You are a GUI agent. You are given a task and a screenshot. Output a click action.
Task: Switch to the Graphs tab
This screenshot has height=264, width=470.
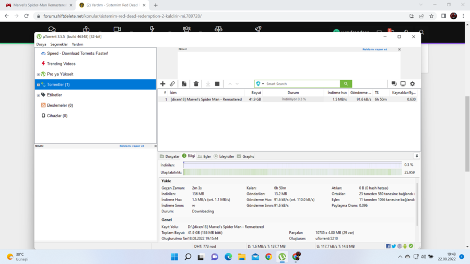(x=245, y=156)
